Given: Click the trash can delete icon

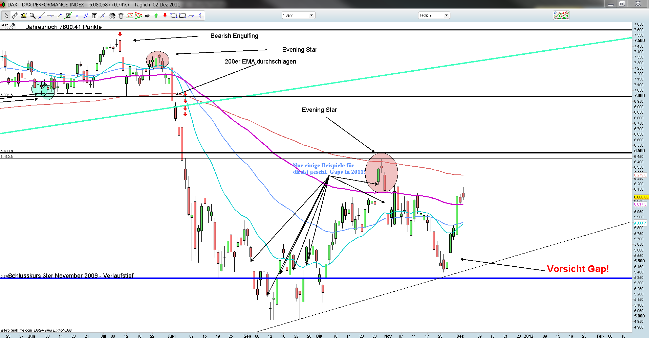Looking at the screenshot, I should pyautogui.click(x=121, y=16).
